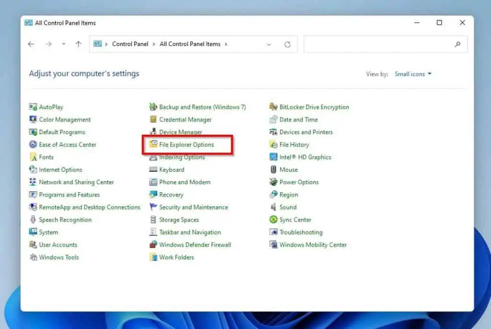Select the Control Panel breadcrumb

(x=130, y=44)
